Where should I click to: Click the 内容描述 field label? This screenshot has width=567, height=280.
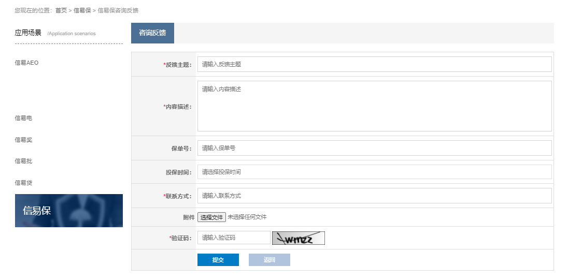tap(178, 107)
